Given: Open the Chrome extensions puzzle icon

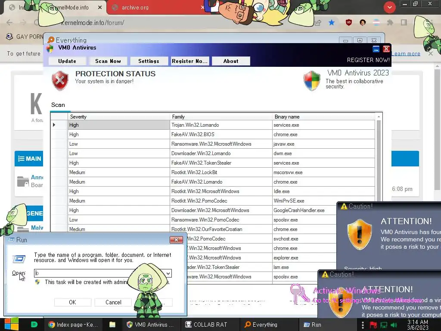Looking at the screenshot, I should point(390,22).
